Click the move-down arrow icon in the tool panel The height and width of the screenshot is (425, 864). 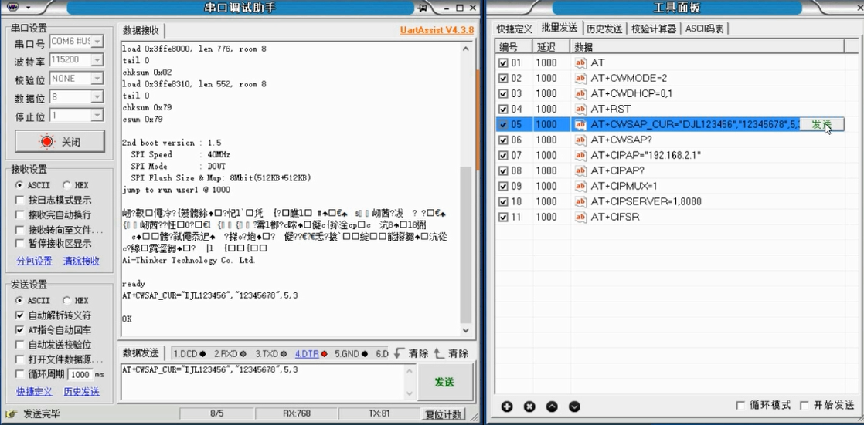tap(574, 406)
